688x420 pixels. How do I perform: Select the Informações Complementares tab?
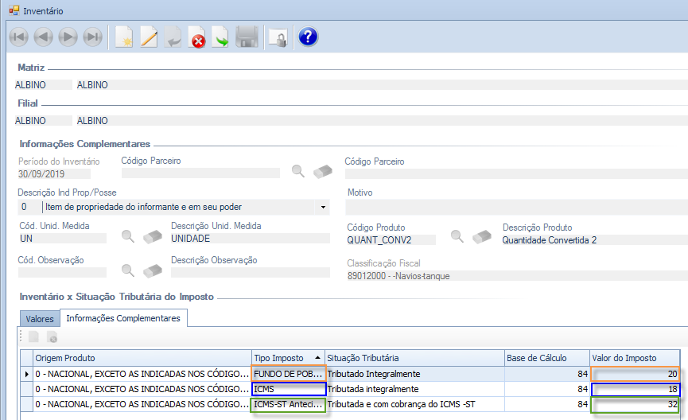(123, 318)
